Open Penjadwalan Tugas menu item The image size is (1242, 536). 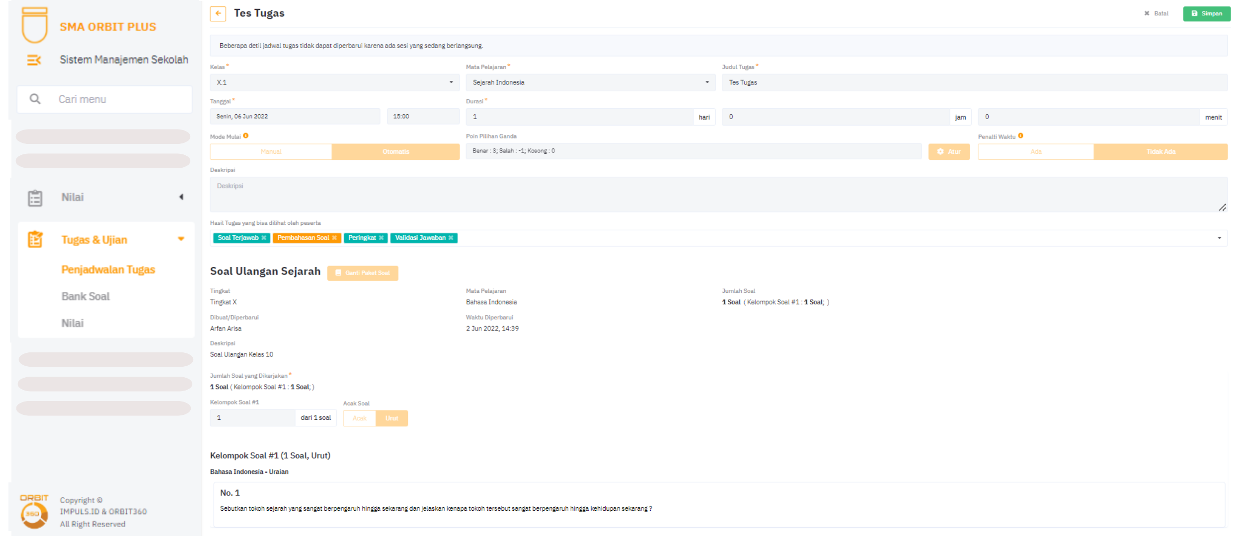pyautogui.click(x=108, y=269)
